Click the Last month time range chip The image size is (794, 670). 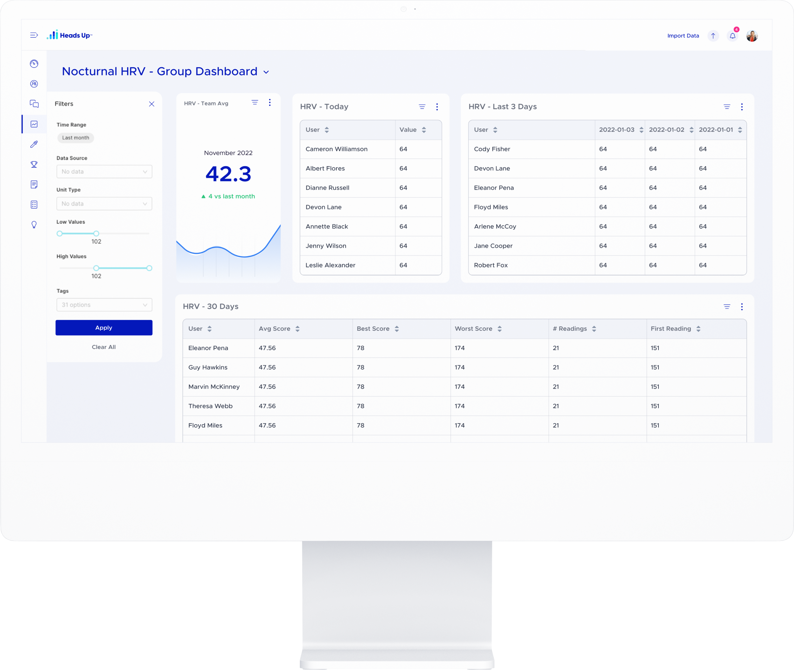[x=76, y=138]
